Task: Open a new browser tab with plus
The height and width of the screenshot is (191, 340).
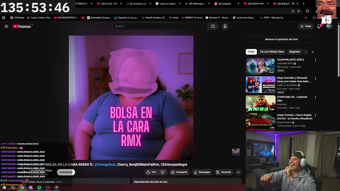Action: point(304,4)
